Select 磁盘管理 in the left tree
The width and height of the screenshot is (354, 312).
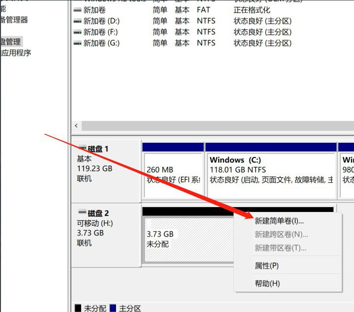coord(11,42)
